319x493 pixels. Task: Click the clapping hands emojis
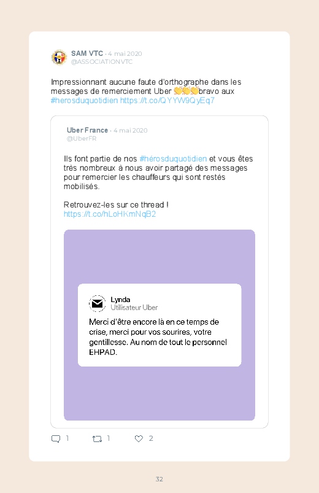186,91
